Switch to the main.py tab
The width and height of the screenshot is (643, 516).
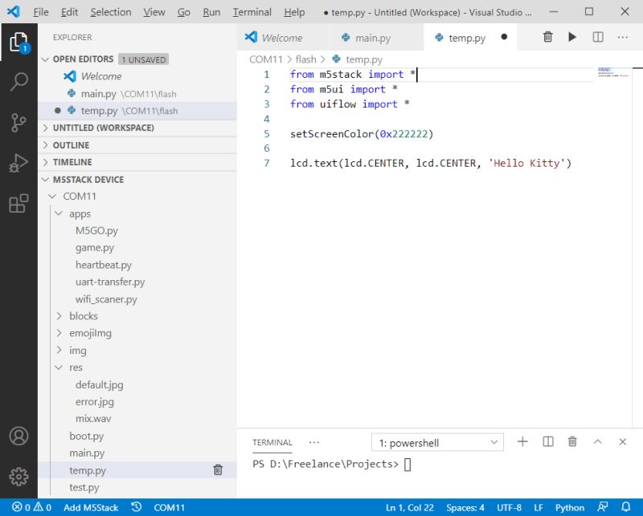(x=374, y=37)
